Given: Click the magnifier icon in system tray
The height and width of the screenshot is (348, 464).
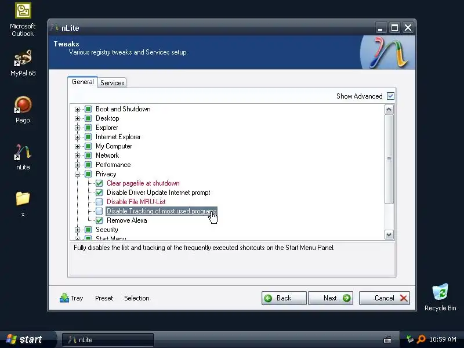Looking at the screenshot, I should tap(421, 339).
